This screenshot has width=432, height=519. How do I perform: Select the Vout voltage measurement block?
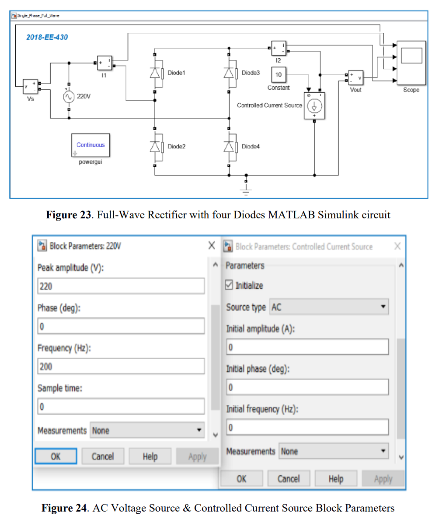click(x=355, y=77)
